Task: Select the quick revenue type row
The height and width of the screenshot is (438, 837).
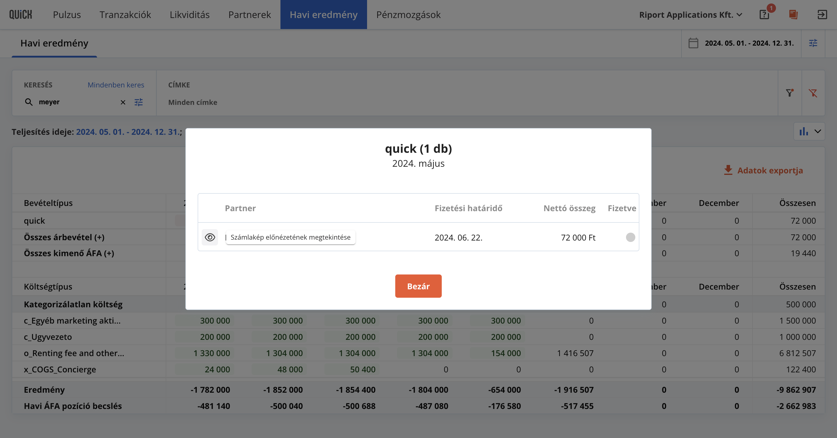Action: (35, 221)
